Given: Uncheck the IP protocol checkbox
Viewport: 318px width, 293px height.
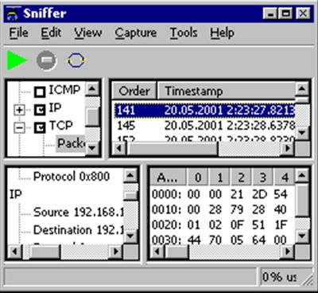Looking at the screenshot, I should [40, 110].
